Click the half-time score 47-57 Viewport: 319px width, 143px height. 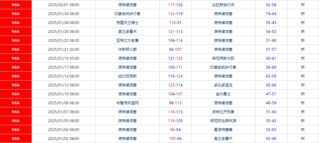(271, 94)
